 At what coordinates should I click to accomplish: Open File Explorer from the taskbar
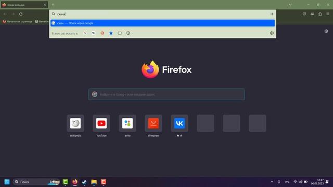[x=94, y=182]
